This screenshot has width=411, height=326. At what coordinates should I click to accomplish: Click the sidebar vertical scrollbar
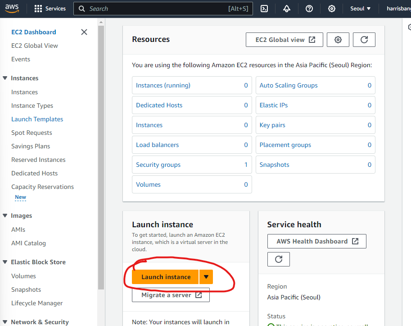(101, 157)
